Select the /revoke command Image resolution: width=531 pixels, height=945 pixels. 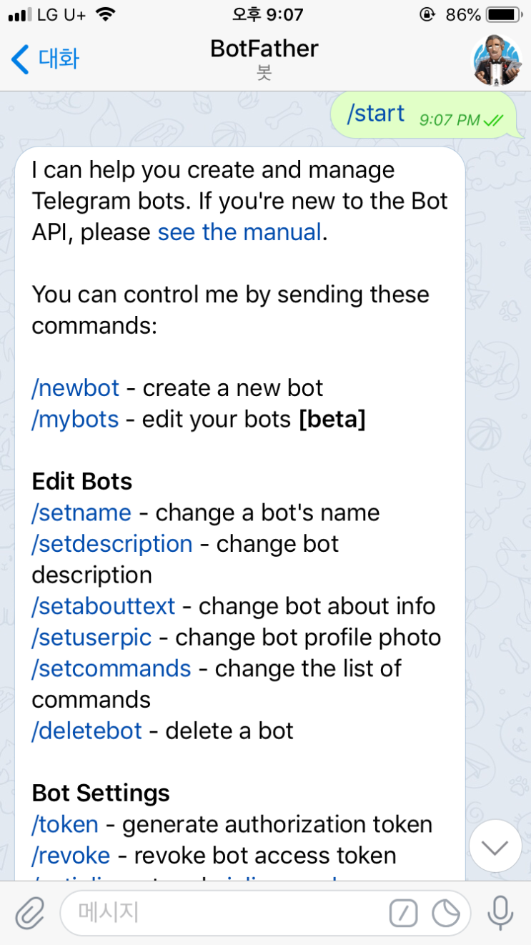click(x=69, y=855)
